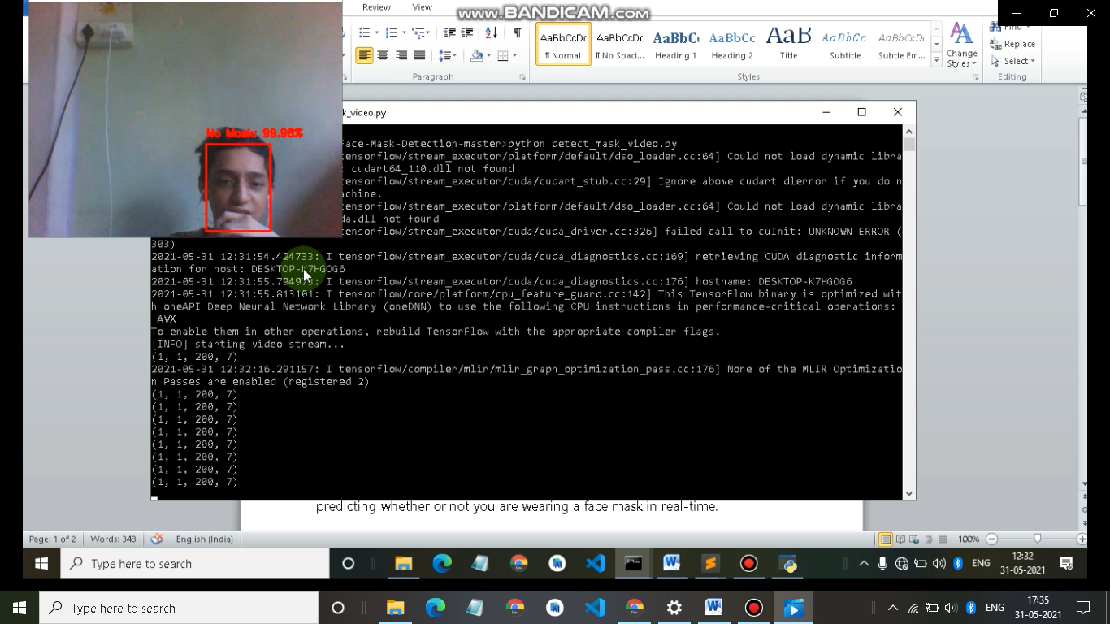Click the Python icon on upper taskbar
The image size is (1110, 624).
[788, 563]
